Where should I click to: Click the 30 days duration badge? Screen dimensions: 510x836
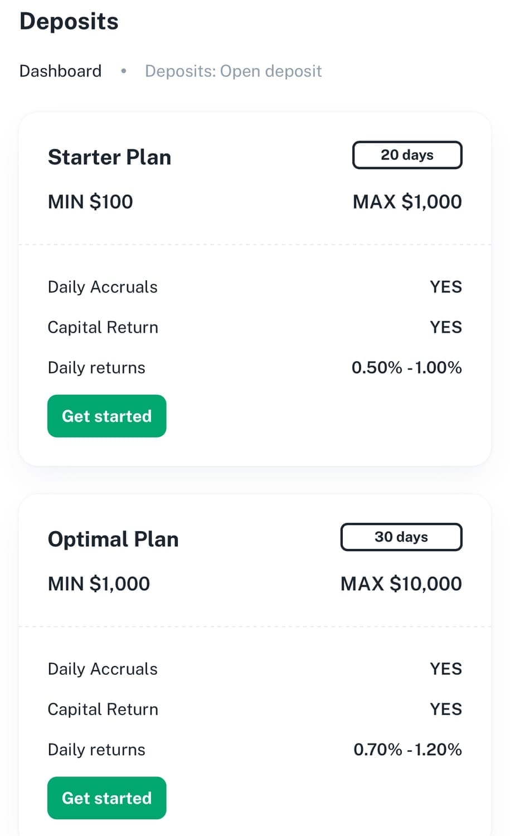pyautogui.click(x=401, y=537)
